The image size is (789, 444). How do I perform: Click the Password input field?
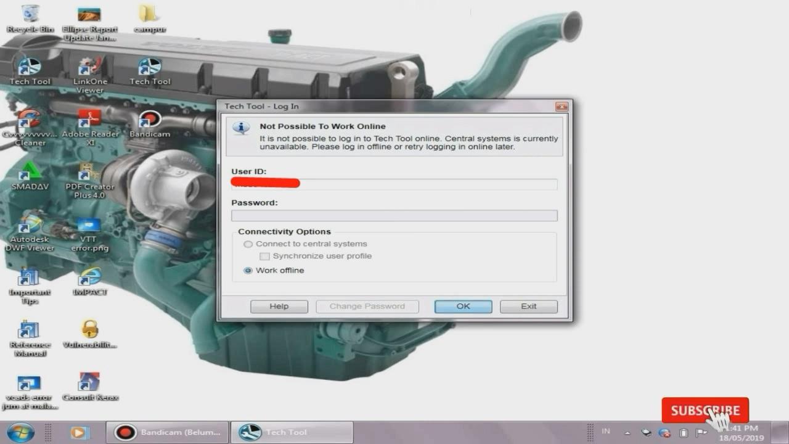(x=394, y=215)
